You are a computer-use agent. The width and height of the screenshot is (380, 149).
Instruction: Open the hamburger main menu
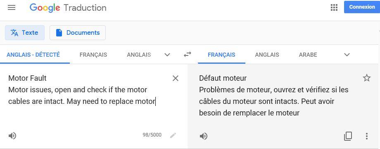[x=12, y=7]
